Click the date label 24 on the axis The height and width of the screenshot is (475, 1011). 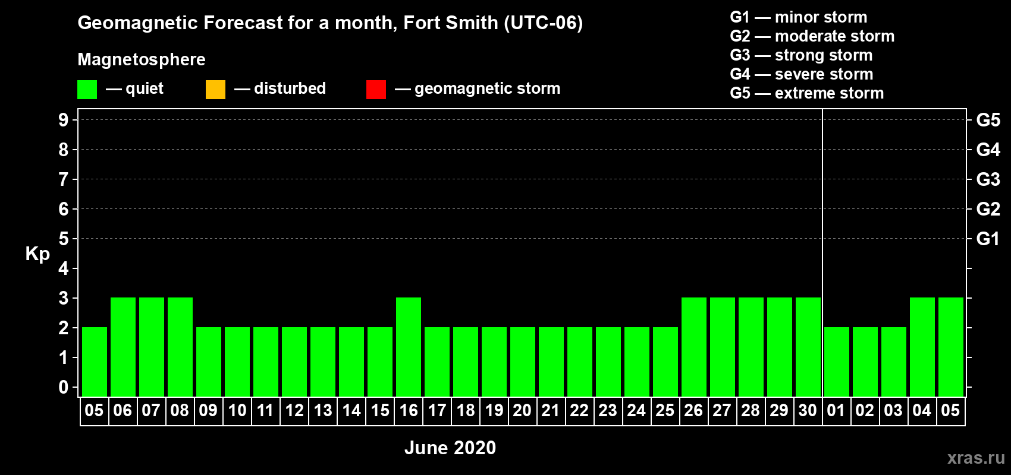(x=636, y=411)
